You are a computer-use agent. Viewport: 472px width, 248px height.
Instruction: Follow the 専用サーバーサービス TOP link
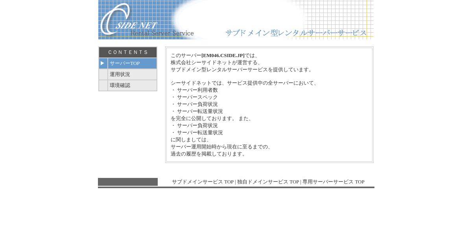[x=333, y=182]
